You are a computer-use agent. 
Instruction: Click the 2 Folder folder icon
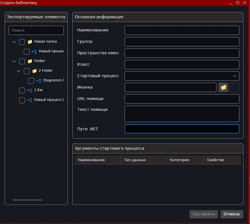pos(34,71)
